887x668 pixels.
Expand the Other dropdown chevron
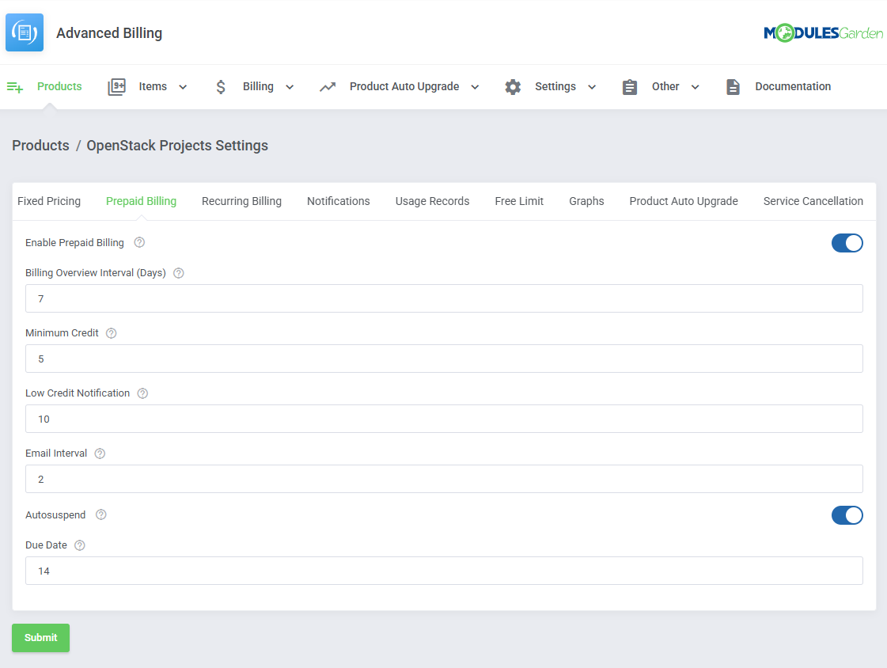[696, 87]
